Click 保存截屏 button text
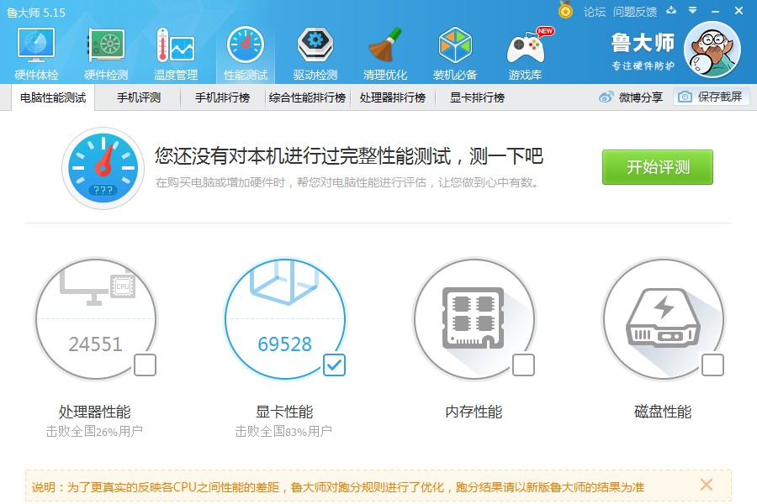 coord(720,97)
